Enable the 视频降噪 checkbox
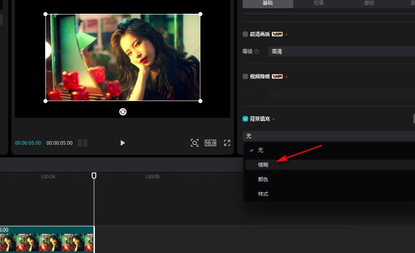 pos(245,76)
